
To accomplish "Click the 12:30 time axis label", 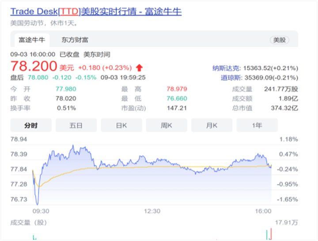I will click(x=152, y=211).
